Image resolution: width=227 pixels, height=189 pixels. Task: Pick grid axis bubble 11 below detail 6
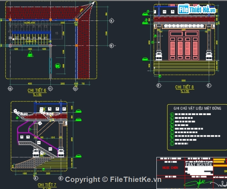tap(50, 89)
